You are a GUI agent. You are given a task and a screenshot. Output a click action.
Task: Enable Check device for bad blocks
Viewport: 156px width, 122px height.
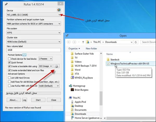pyautogui.click(x=9, y=59)
